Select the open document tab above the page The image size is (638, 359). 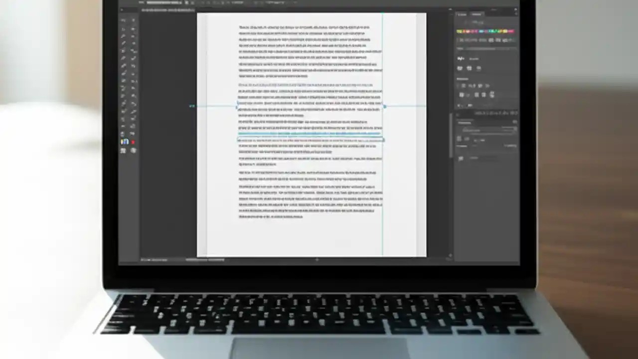coord(164,9)
